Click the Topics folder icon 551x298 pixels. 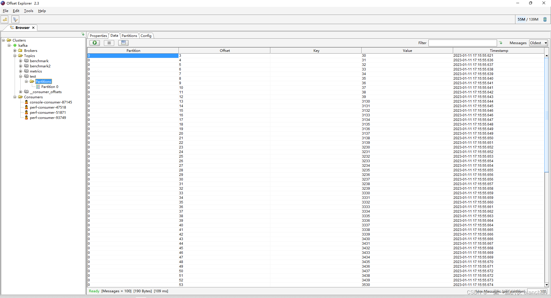(x=20, y=56)
